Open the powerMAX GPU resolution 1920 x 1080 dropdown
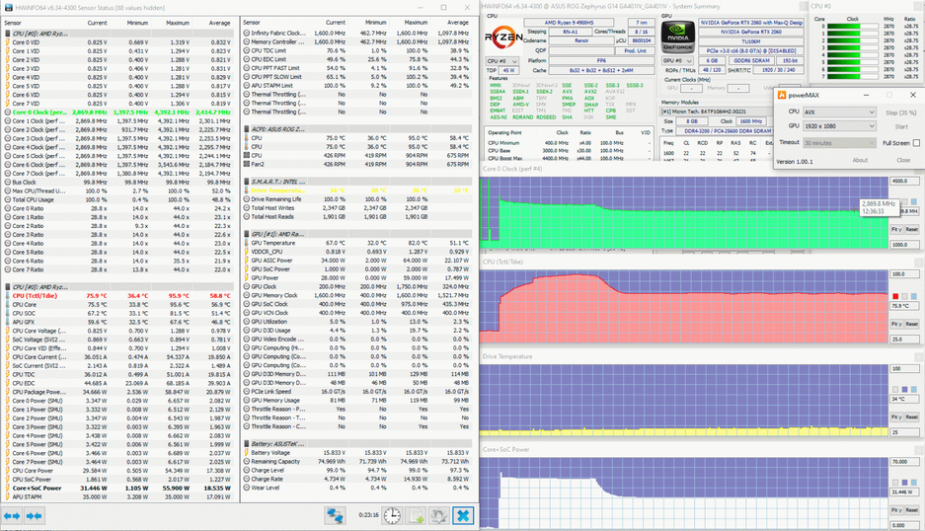This screenshot has width=925, height=531. click(x=839, y=126)
